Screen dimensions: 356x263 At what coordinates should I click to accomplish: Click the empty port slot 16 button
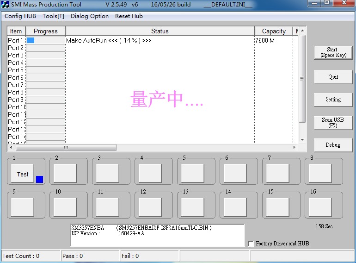(320, 207)
